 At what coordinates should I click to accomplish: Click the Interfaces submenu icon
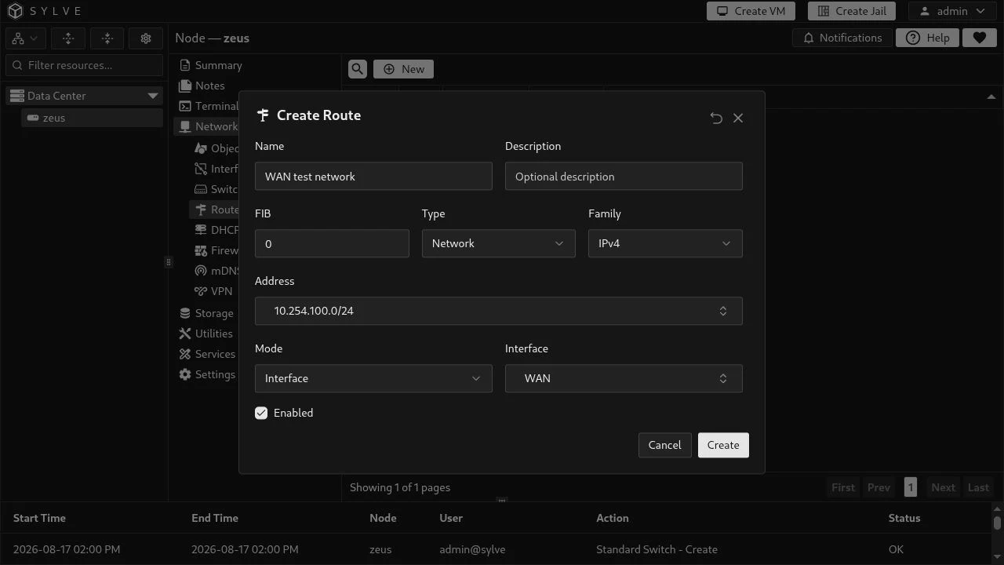click(201, 169)
